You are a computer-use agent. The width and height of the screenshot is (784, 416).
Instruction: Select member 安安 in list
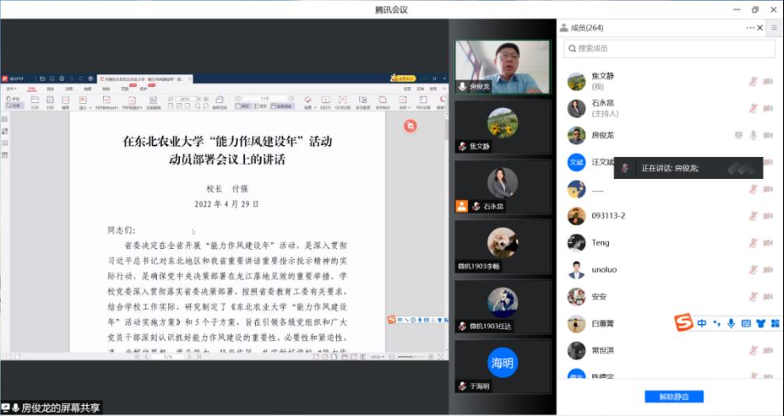click(670, 297)
